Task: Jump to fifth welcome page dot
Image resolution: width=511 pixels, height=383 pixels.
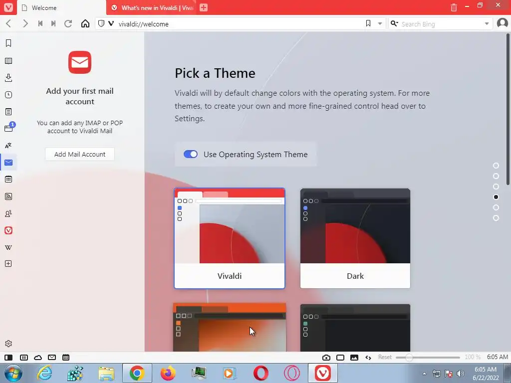Action: tap(496, 207)
